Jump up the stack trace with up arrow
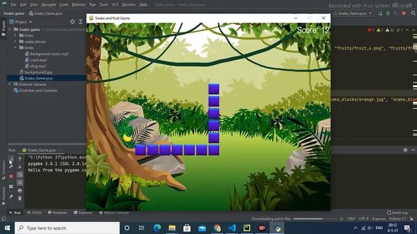Viewport: 417px width, 234px height. [20, 159]
